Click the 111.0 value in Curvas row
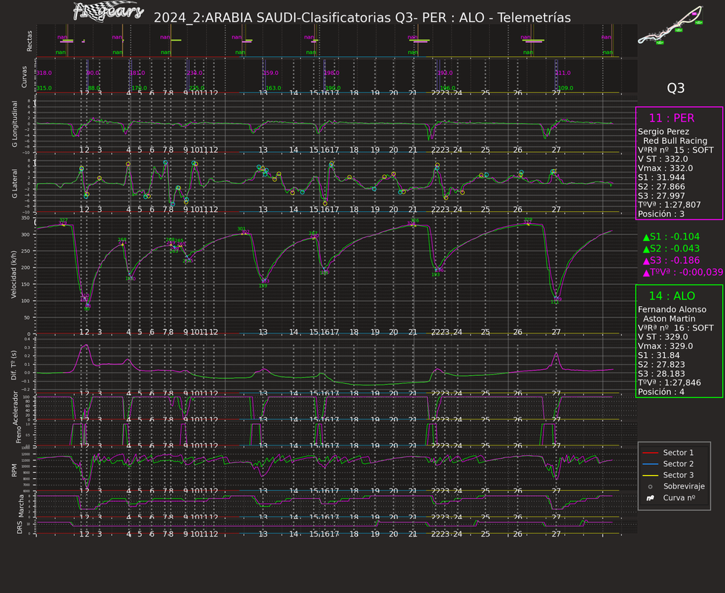The width and height of the screenshot is (725, 593). tap(563, 73)
